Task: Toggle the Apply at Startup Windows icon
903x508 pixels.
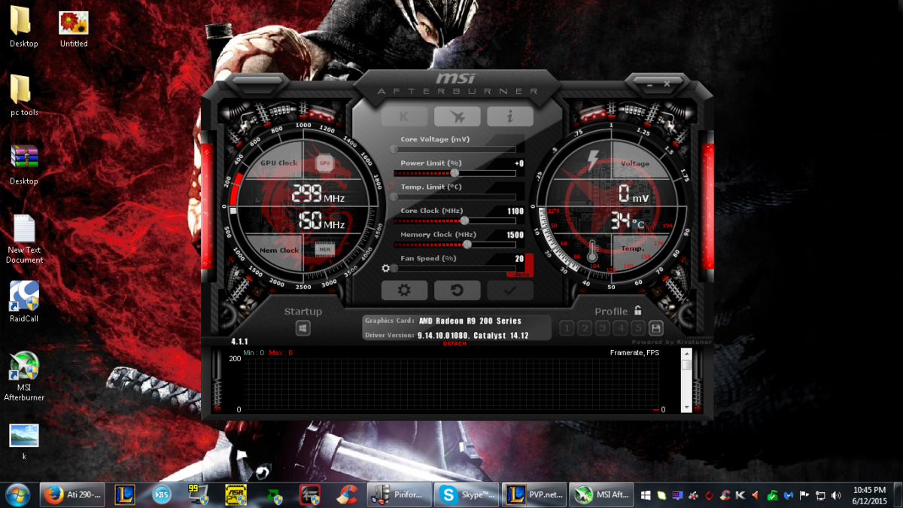Action: tap(303, 329)
